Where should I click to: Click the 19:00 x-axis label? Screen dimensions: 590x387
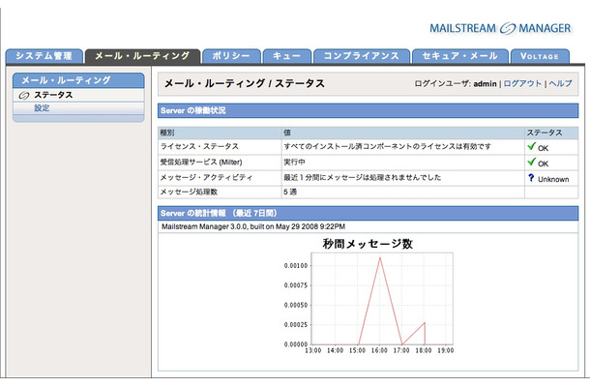click(x=446, y=350)
